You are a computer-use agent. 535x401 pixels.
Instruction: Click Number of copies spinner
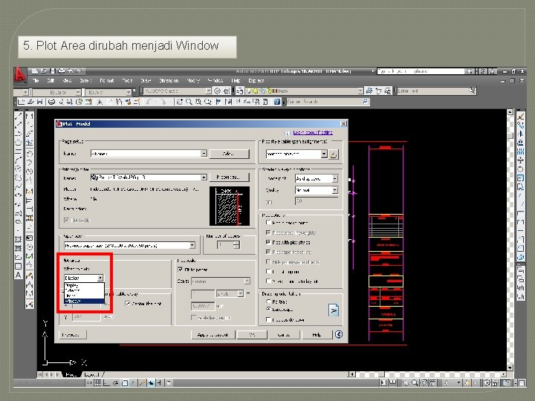[x=236, y=245]
